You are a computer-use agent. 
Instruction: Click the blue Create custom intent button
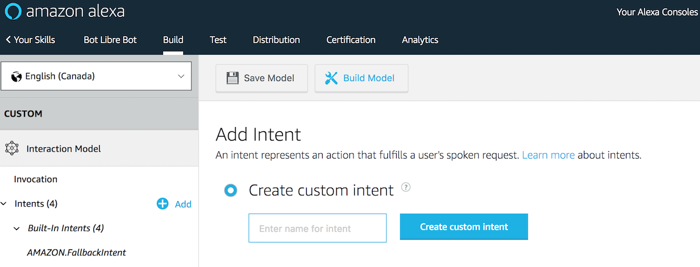click(464, 227)
